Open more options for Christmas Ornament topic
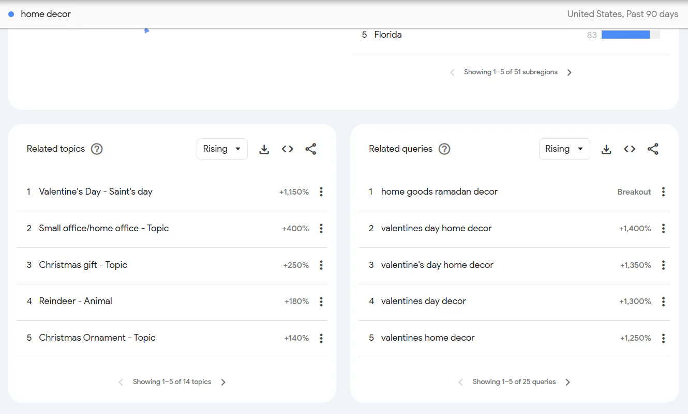The image size is (688, 414). (321, 338)
